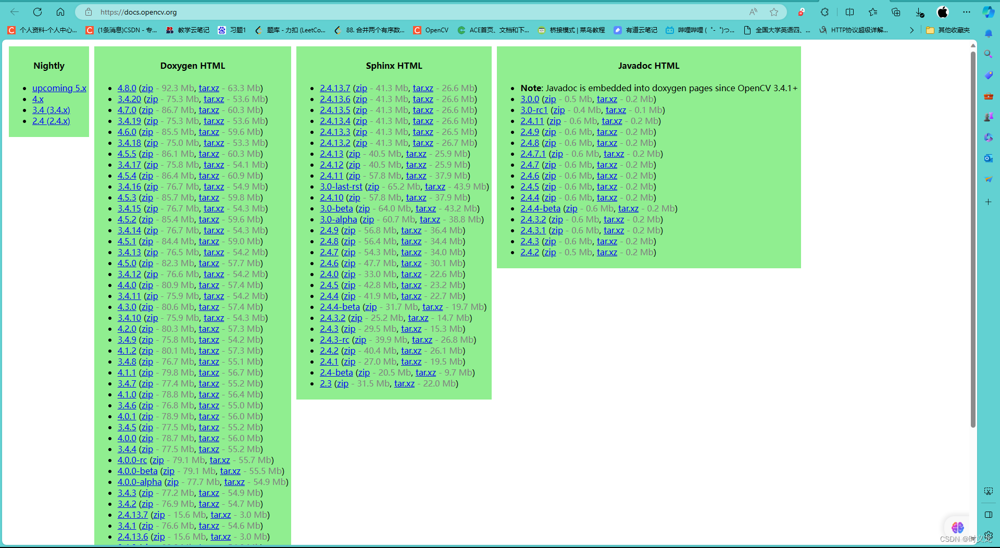1000x548 pixels.
Task: Open the Settings and more ellipsis menu
Action: point(967,12)
